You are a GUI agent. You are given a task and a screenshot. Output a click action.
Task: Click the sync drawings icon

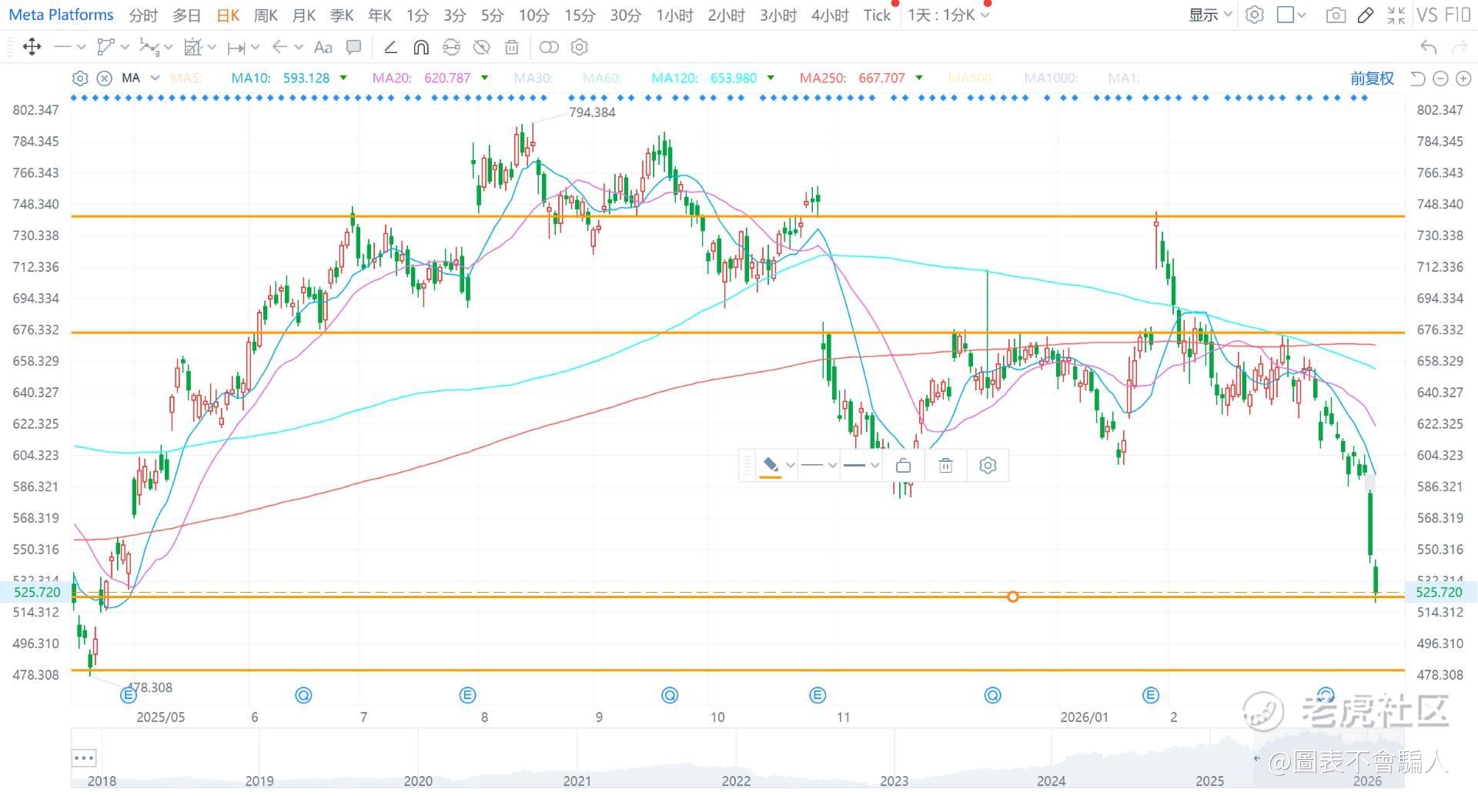[451, 47]
